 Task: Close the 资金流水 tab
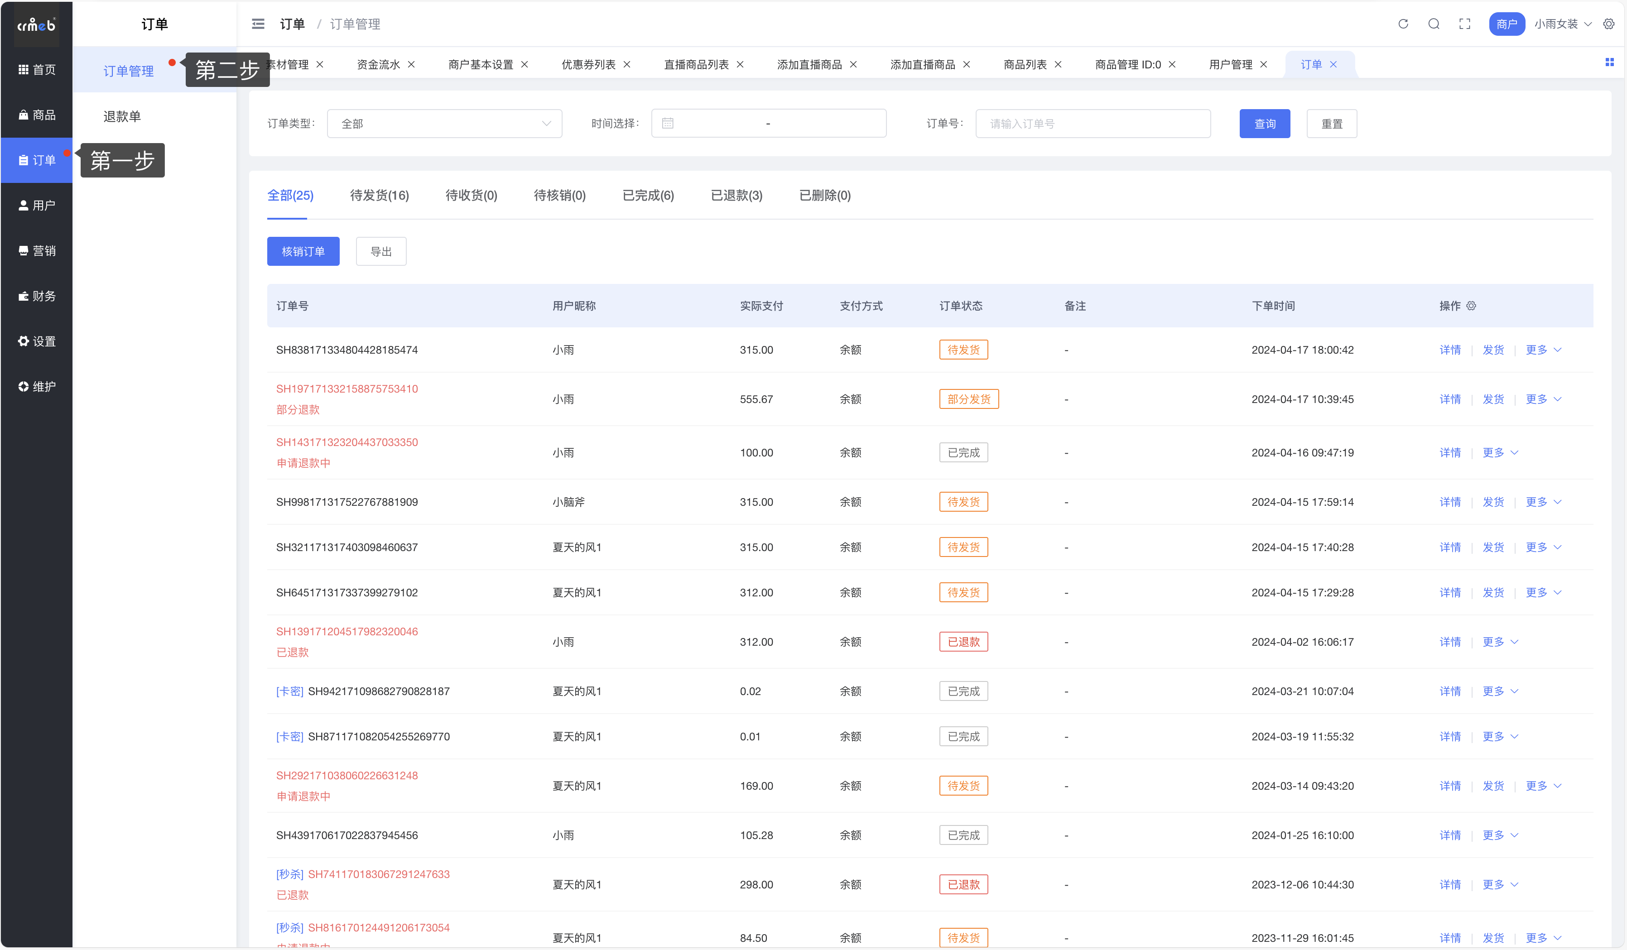coord(411,65)
